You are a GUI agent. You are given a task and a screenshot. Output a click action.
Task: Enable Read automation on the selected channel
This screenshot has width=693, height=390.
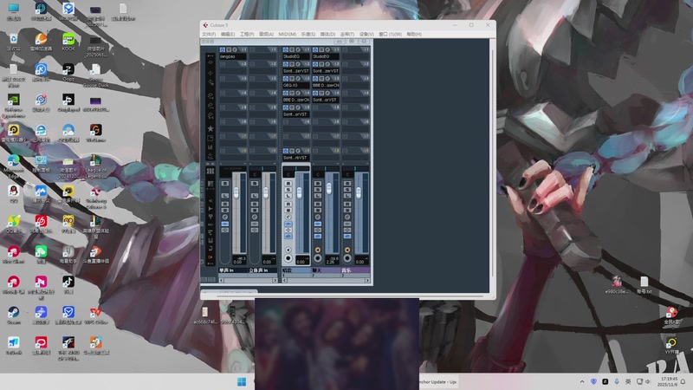(x=288, y=204)
